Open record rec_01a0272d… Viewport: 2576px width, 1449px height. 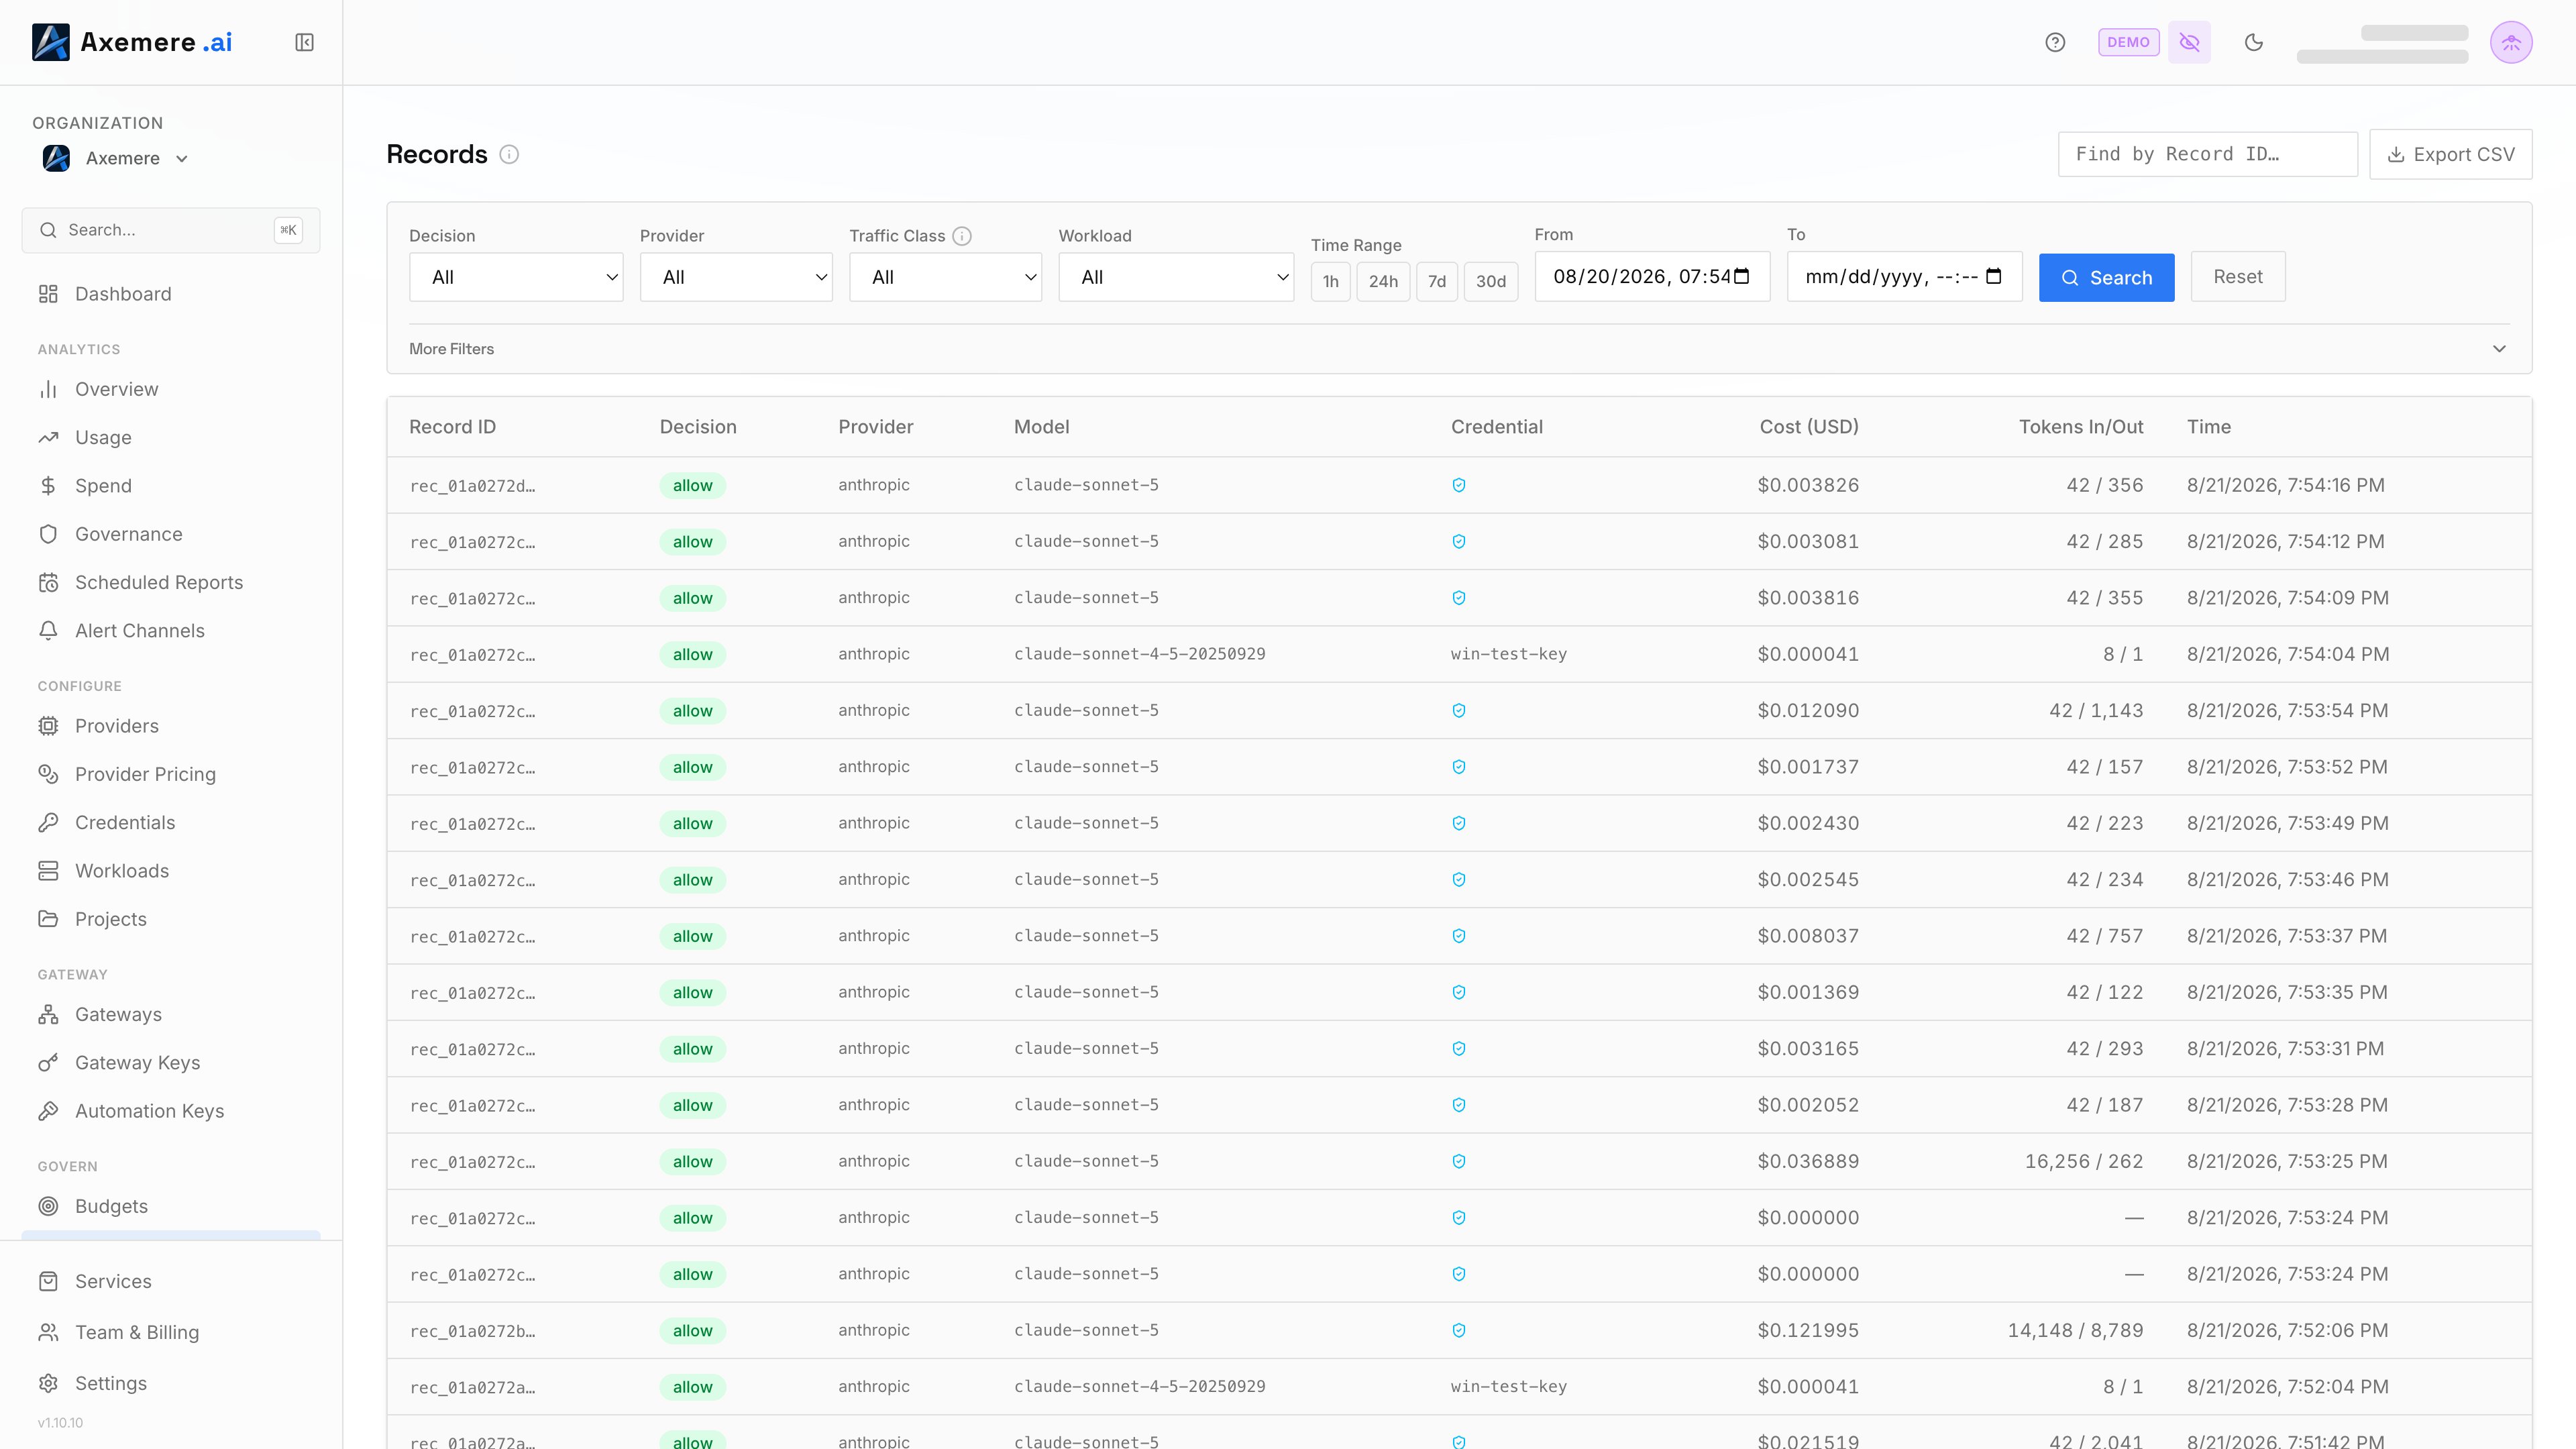coord(472,486)
